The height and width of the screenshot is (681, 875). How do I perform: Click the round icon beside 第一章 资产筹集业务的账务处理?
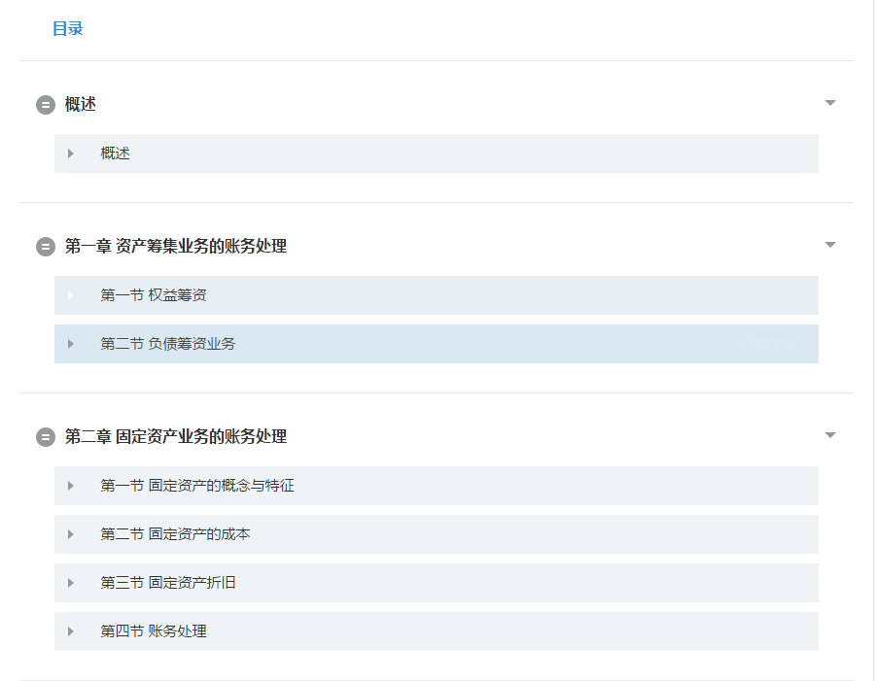point(46,247)
